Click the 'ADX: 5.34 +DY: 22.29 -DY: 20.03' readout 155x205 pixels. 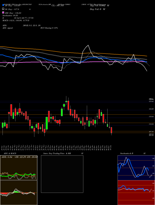(19, 157)
